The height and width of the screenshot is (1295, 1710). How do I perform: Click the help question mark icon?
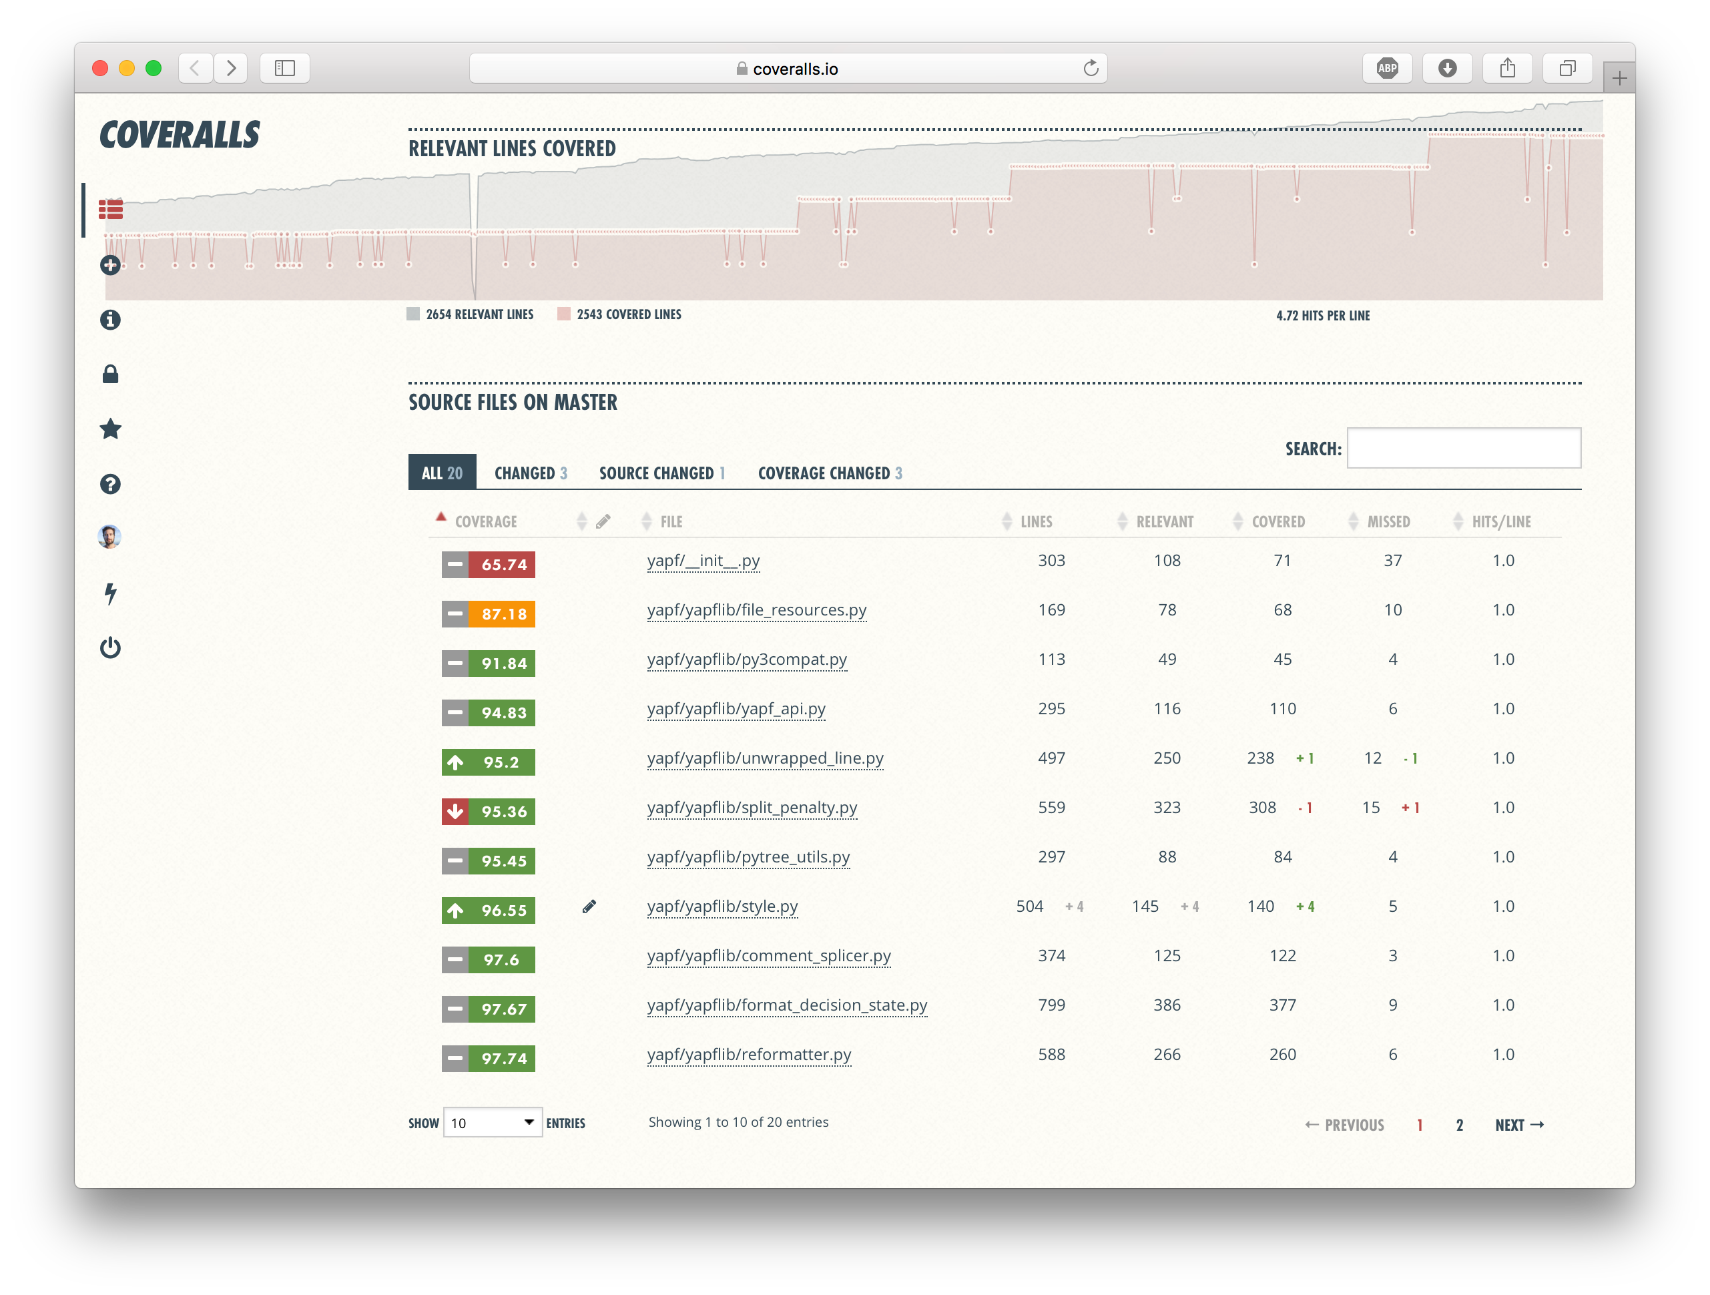point(111,484)
